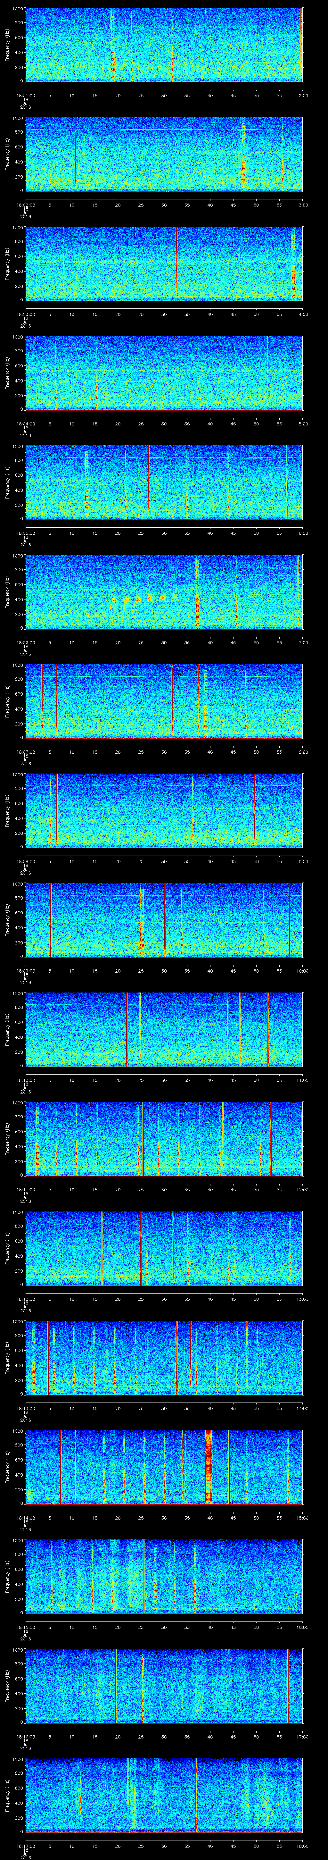328x1860 pixels.
Task: Select the "18:13:00" start time label
Action: click(x=25, y=1408)
